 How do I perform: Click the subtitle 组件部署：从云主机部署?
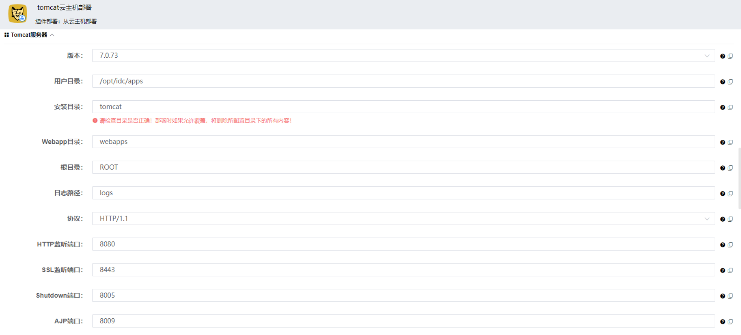(x=66, y=22)
